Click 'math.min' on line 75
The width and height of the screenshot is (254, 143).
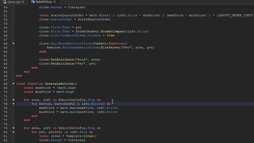point(68,112)
